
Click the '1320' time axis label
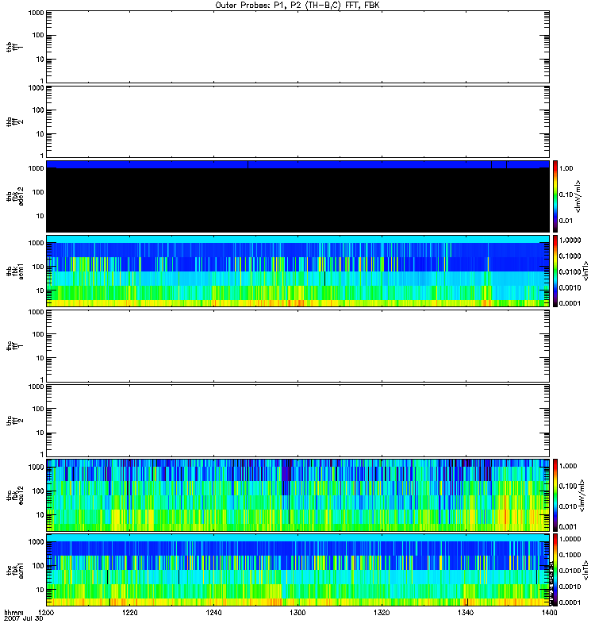382,613
